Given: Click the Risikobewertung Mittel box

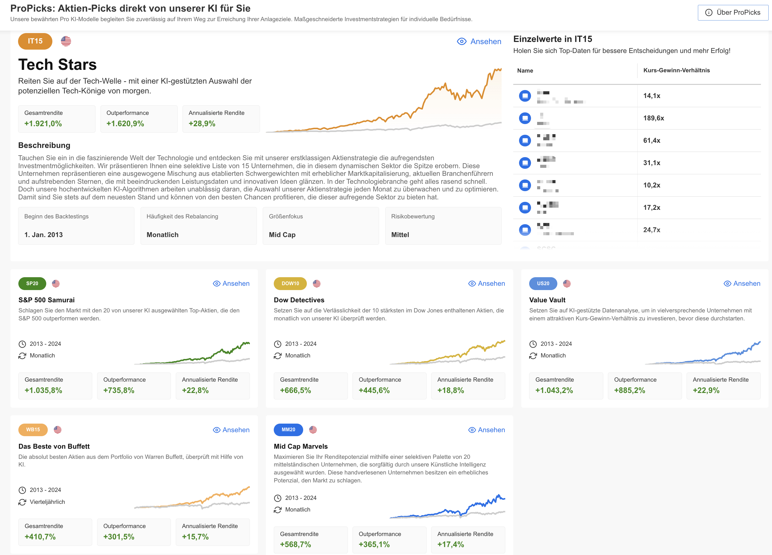Looking at the screenshot, I should tap(443, 226).
